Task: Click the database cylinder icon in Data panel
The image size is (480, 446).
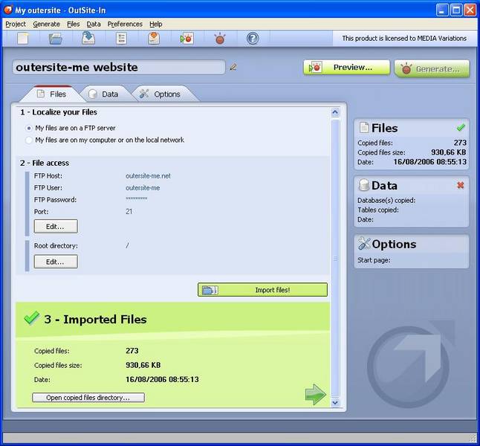Action: pyautogui.click(x=364, y=185)
